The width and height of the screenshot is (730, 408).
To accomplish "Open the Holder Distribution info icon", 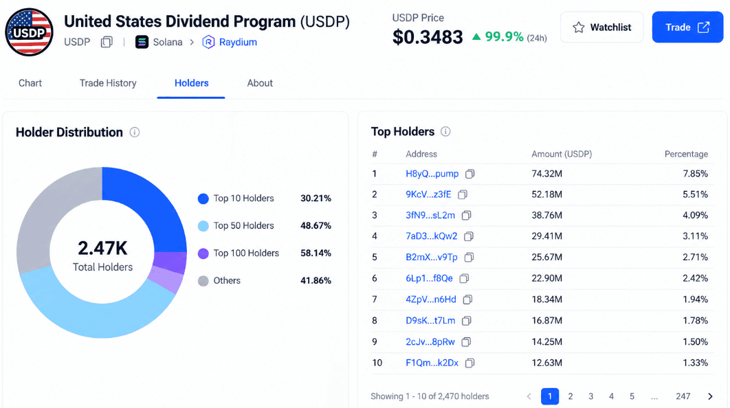I will point(135,132).
